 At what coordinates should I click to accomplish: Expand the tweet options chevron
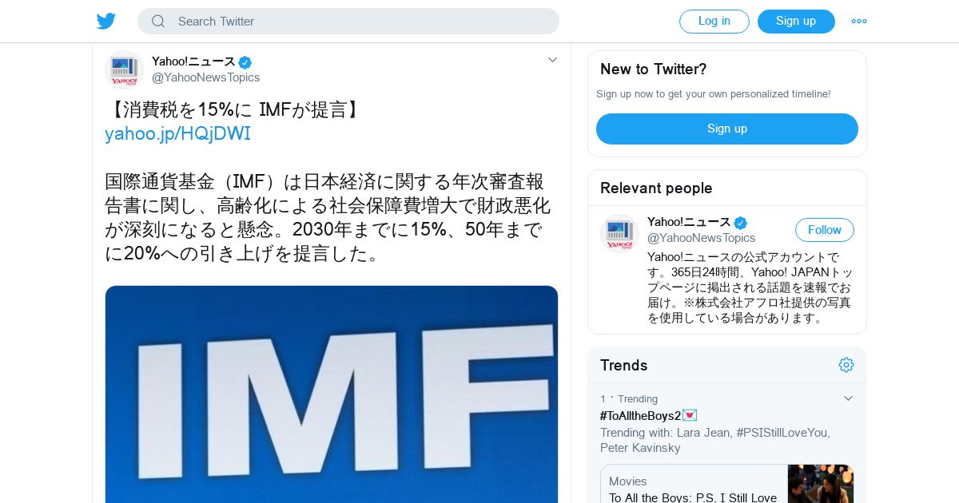[552, 60]
